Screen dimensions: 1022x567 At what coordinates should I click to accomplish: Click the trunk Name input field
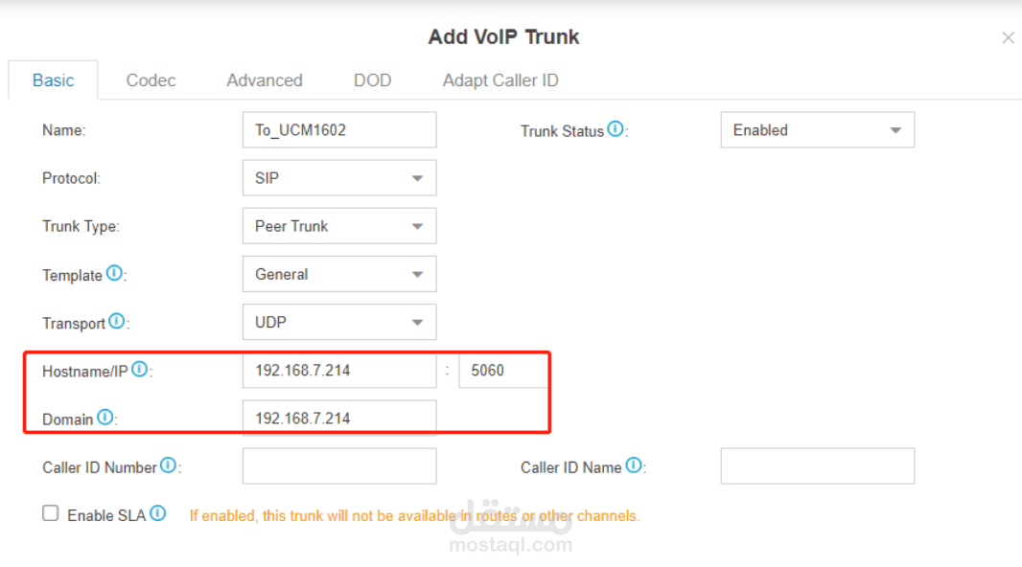pyautogui.click(x=339, y=130)
